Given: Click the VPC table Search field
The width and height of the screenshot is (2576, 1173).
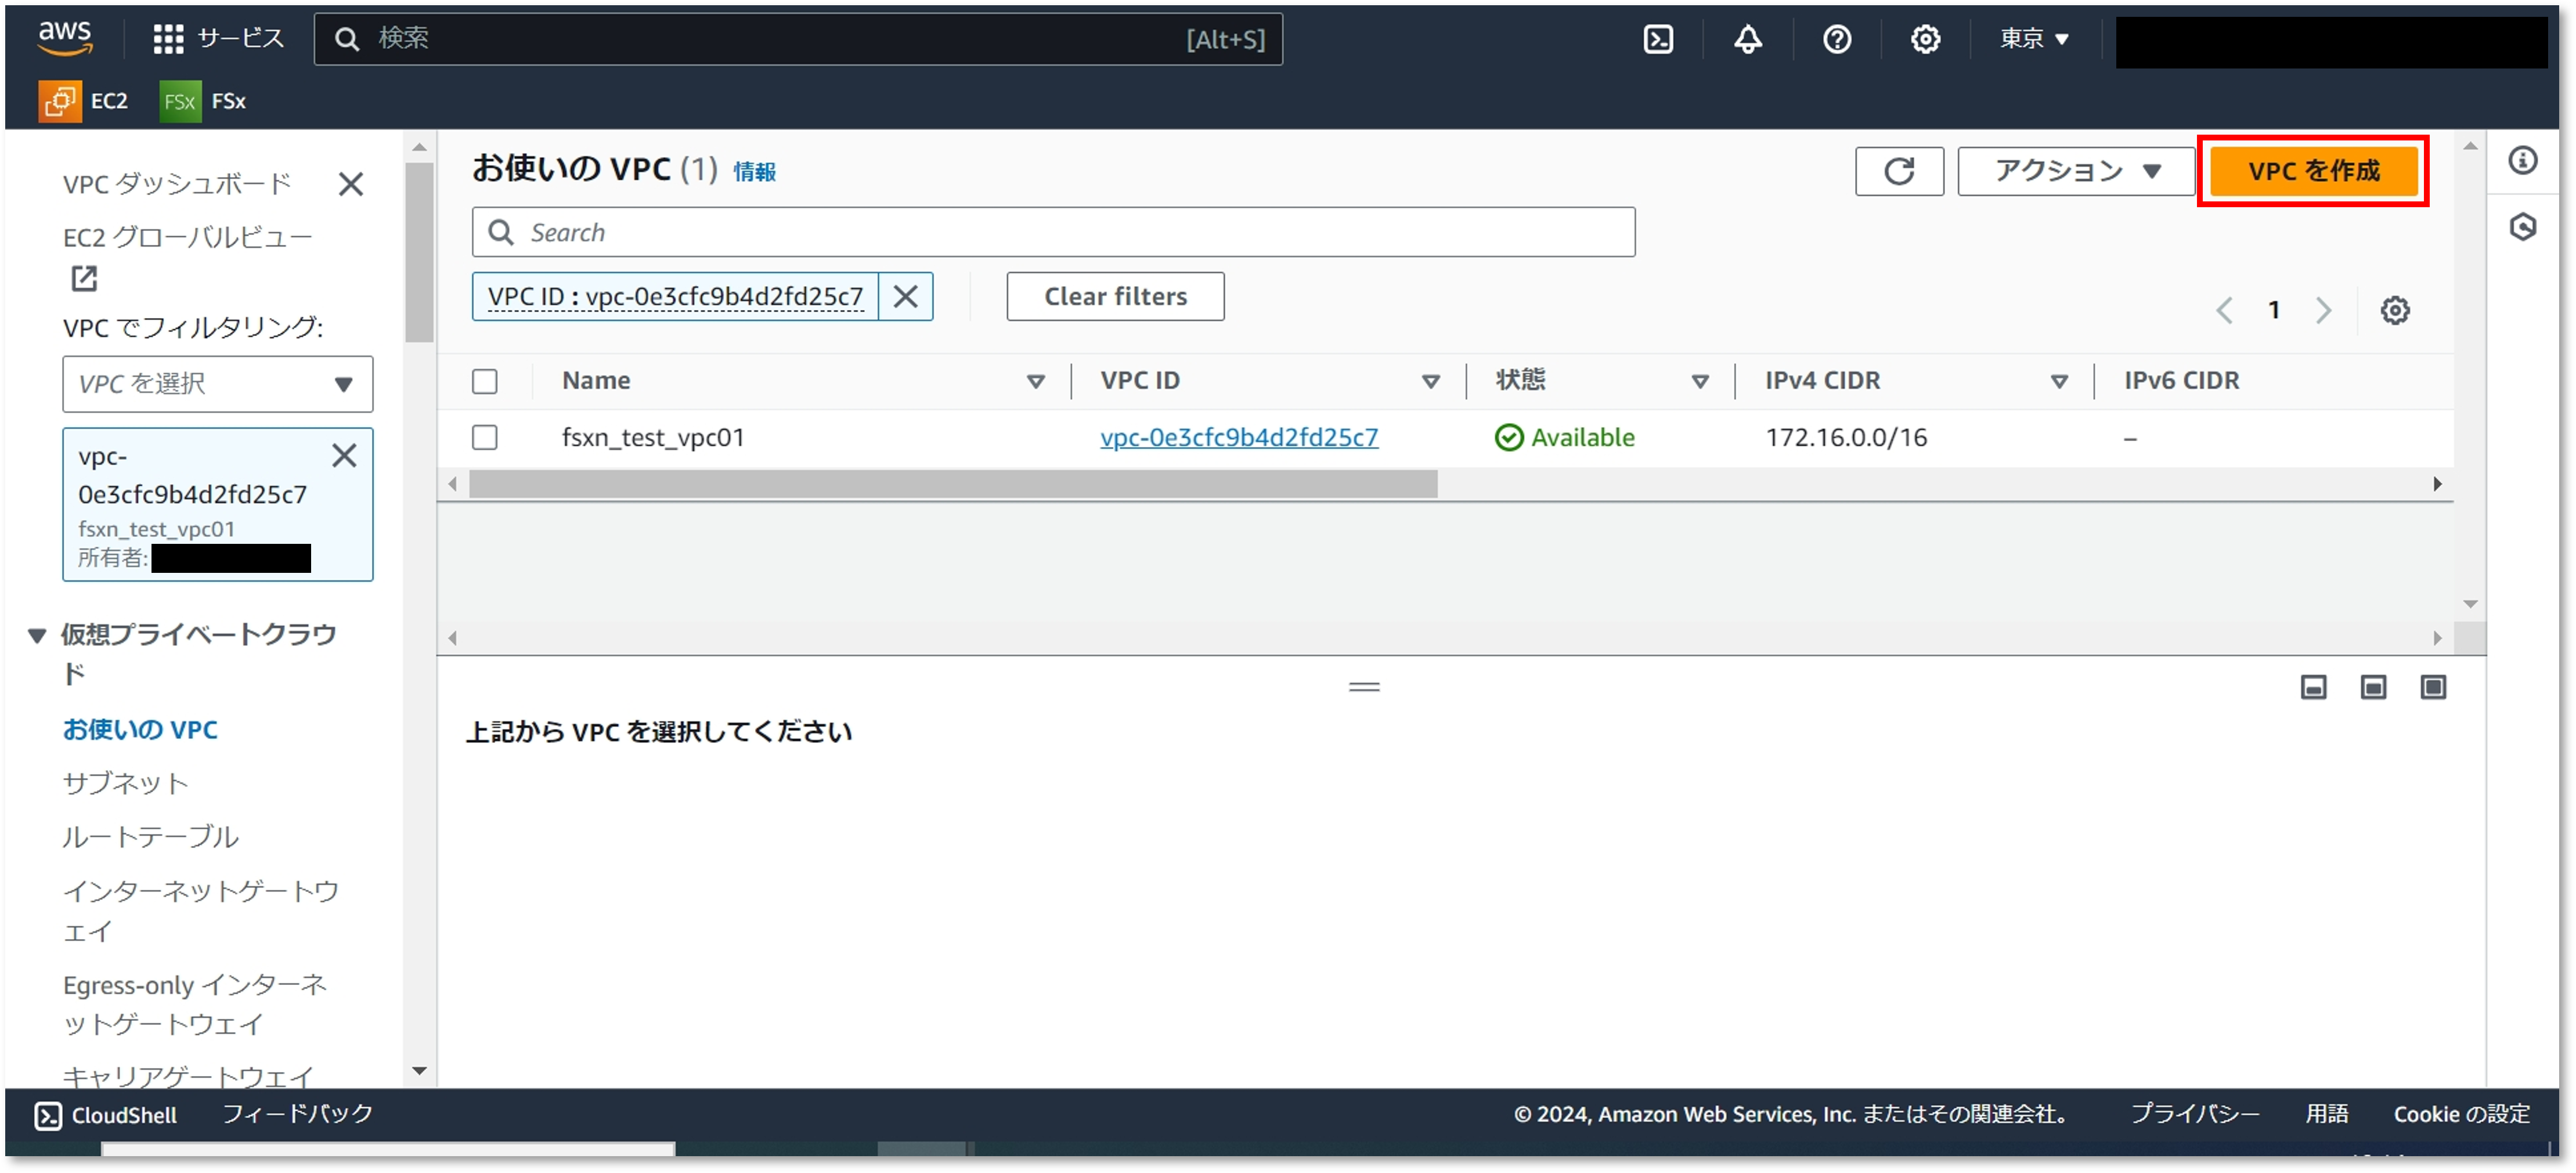Looking at the screenshot, I should [x=1053, y=232].
